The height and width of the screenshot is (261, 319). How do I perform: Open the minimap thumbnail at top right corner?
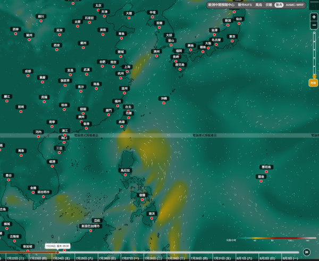[x=314, y=5]
